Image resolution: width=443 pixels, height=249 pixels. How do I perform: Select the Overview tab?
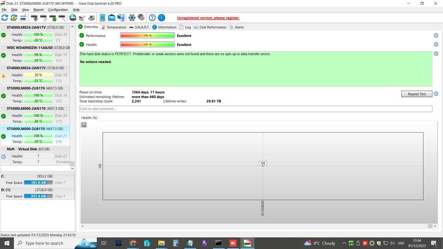coord(88,27)
